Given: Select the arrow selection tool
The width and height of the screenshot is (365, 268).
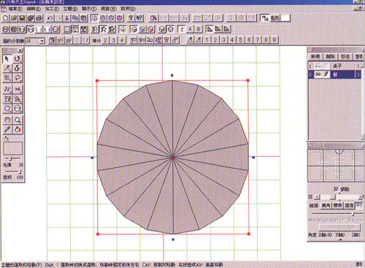Looking at the screenshot, I should [7, 58].
